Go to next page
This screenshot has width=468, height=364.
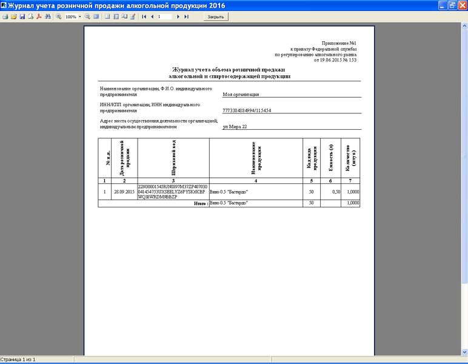pyautogui.click(x=178, y=17)
